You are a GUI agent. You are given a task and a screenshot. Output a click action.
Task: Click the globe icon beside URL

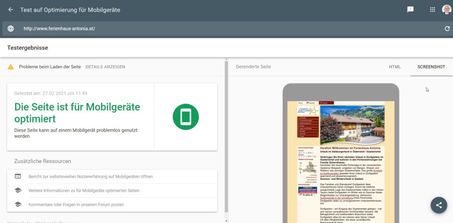click(x=11, y=29)
